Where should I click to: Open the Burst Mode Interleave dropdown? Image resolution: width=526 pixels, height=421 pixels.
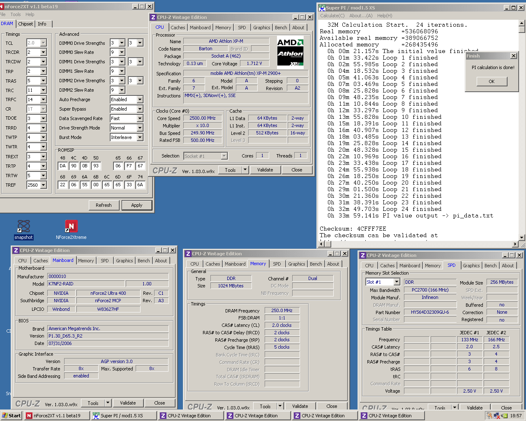coord(140,137)
